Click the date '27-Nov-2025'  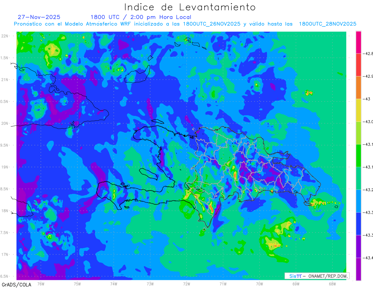[x=39, y=17]
